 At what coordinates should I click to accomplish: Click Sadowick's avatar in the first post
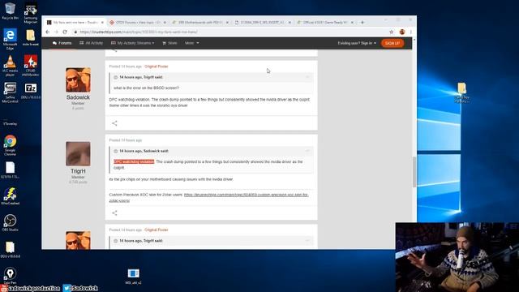point(78,79)
